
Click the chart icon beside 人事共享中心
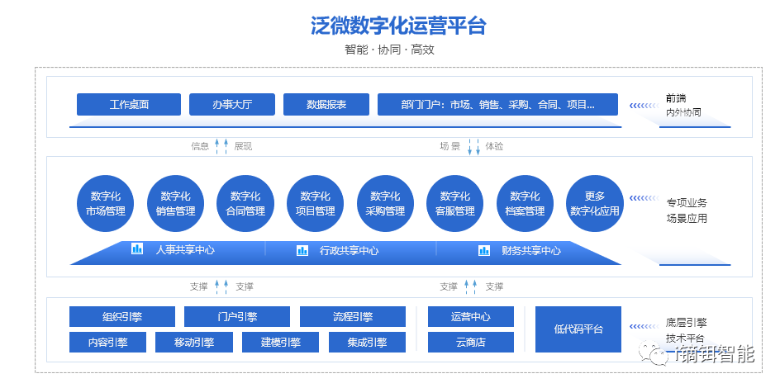(137, 249)
